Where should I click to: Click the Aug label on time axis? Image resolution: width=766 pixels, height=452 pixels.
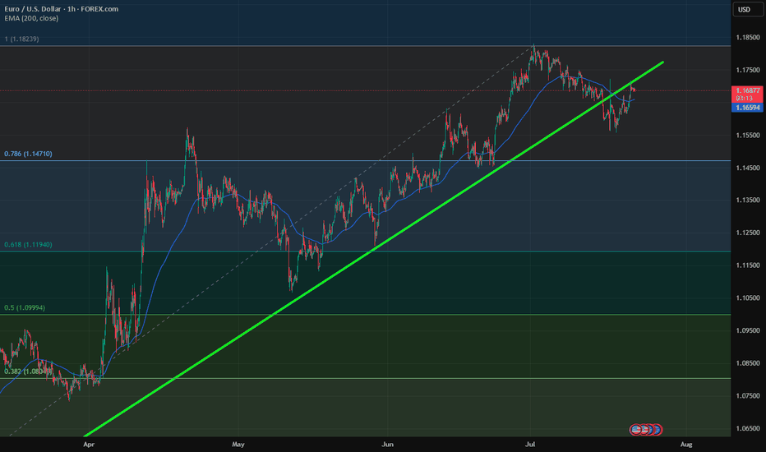coord(686,444)
